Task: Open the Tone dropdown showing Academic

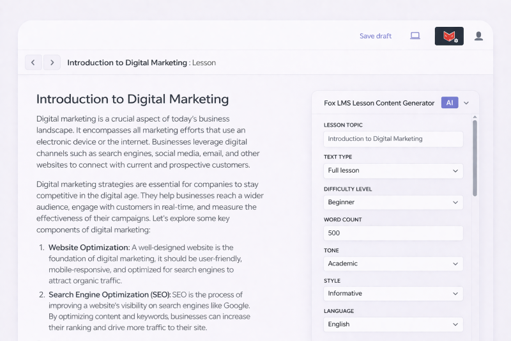Action: click(x=393, y=264)
